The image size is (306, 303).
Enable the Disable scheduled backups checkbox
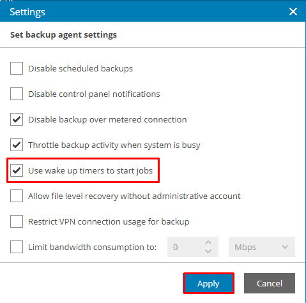(x=17, y=68)
